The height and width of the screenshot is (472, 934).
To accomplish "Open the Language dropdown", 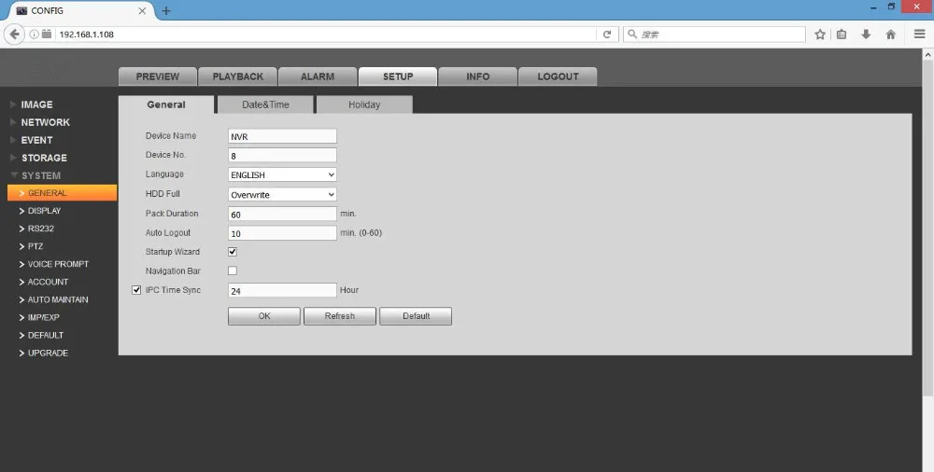I will point(282,175).
